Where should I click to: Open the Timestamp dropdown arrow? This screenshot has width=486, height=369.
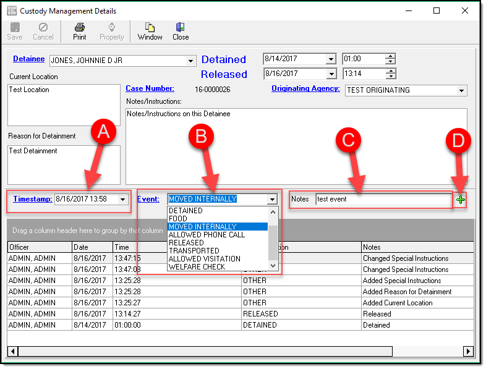(123, 199)
